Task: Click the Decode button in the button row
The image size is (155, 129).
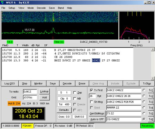Action: (x=67, y=83)
